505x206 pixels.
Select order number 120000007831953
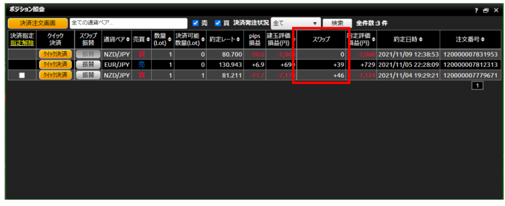click(x=470, y=55)
